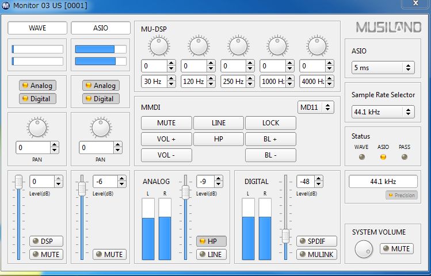Image resolution: width=431 pixels, height=276 pixels.
Task: Click the ASIO status indicator LED
Action: click(383, 157)
